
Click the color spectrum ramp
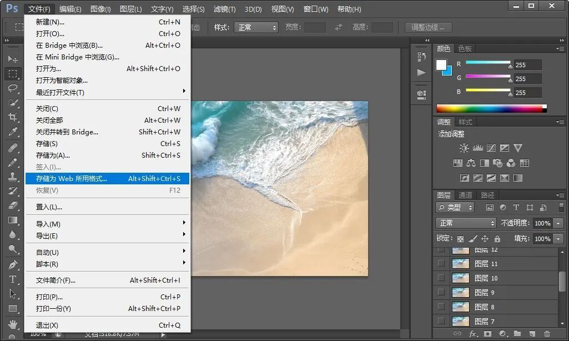tap(491, 108)
